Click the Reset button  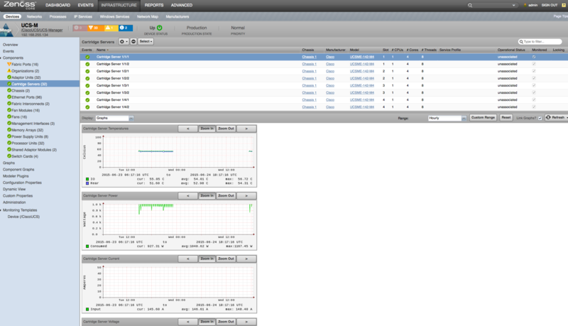click(506, 118)
